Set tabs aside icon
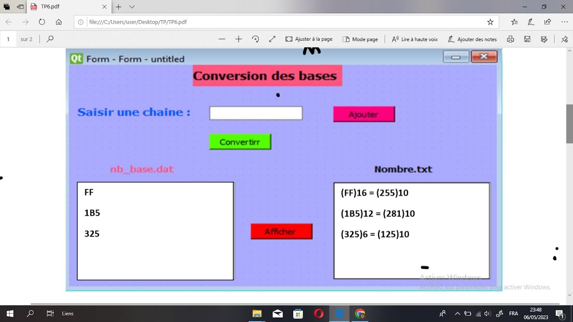This screenshot has height=322, width=573. 21,7
